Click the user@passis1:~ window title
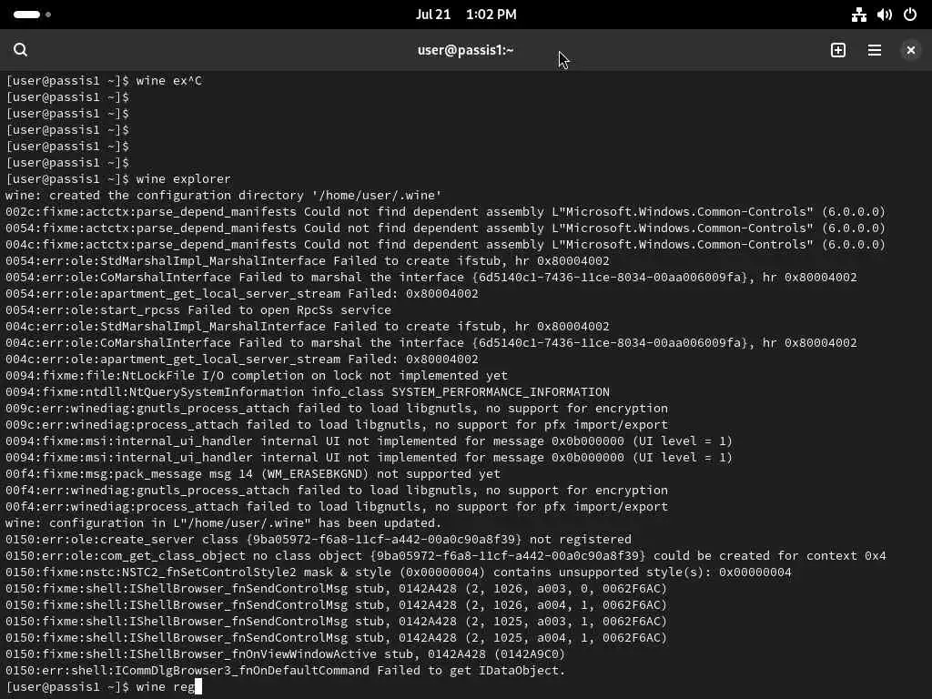This screenshot has width=932, height=699. [465, 50]
